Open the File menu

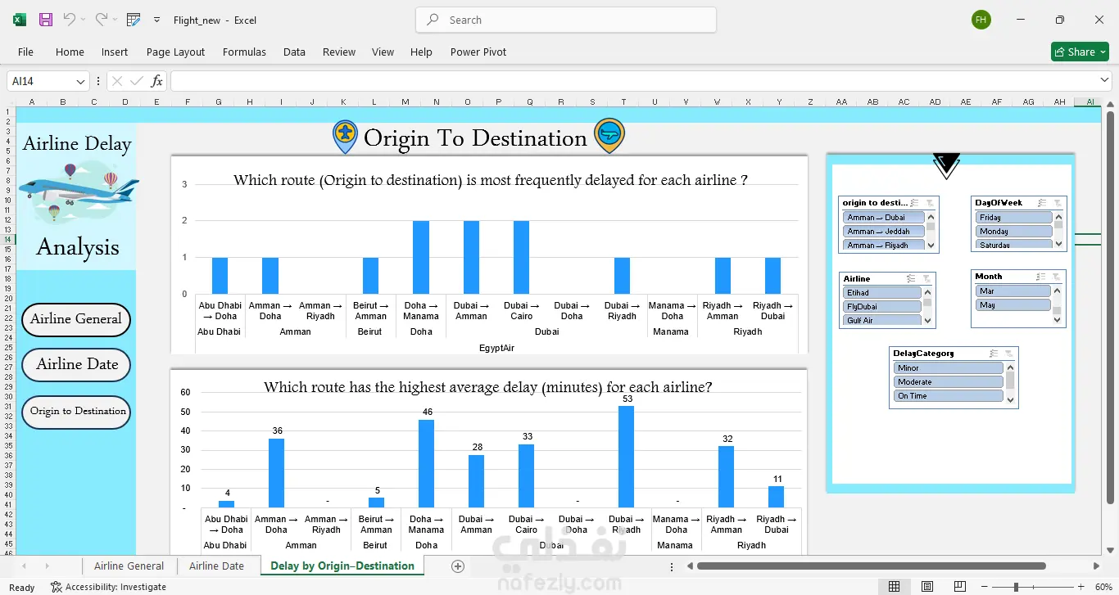click(x=26, y=52)
